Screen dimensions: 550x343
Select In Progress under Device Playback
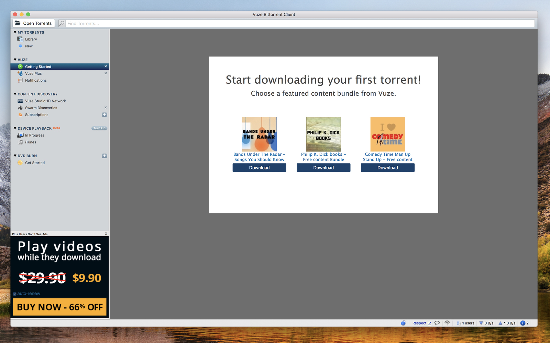point(34,135)
